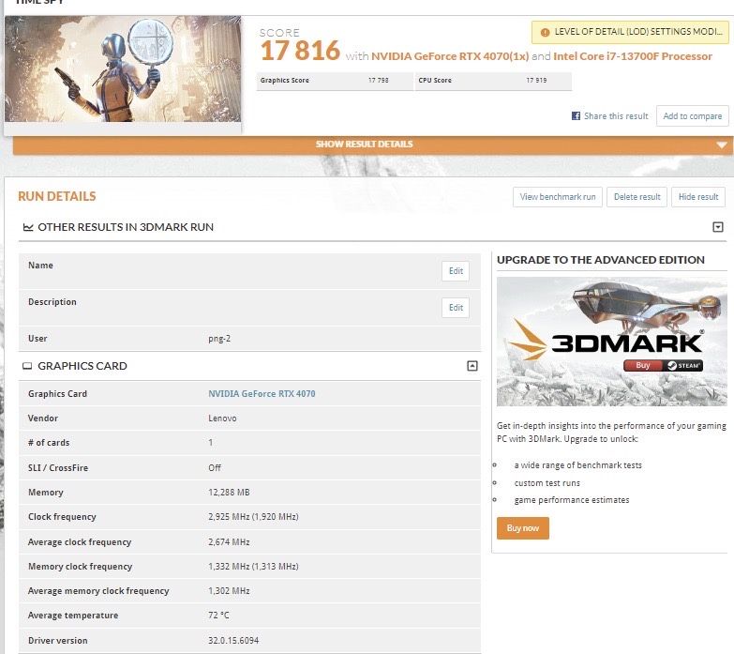
Task: Click 'game performance estimates' bullet text
Action: 572,500
